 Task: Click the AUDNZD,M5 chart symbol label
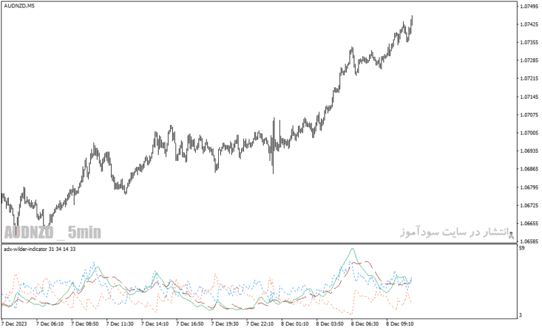[20, 6]
